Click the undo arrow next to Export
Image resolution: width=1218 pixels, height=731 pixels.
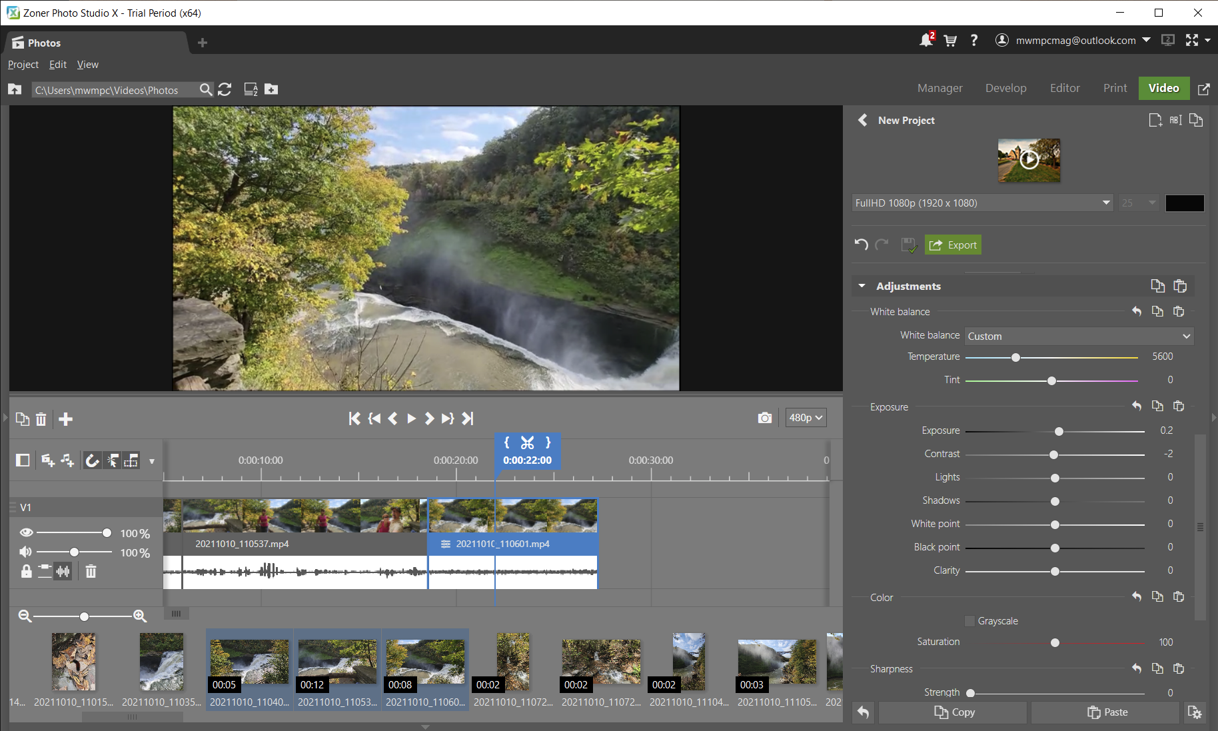pyautogui.click(x=860, y=245)
